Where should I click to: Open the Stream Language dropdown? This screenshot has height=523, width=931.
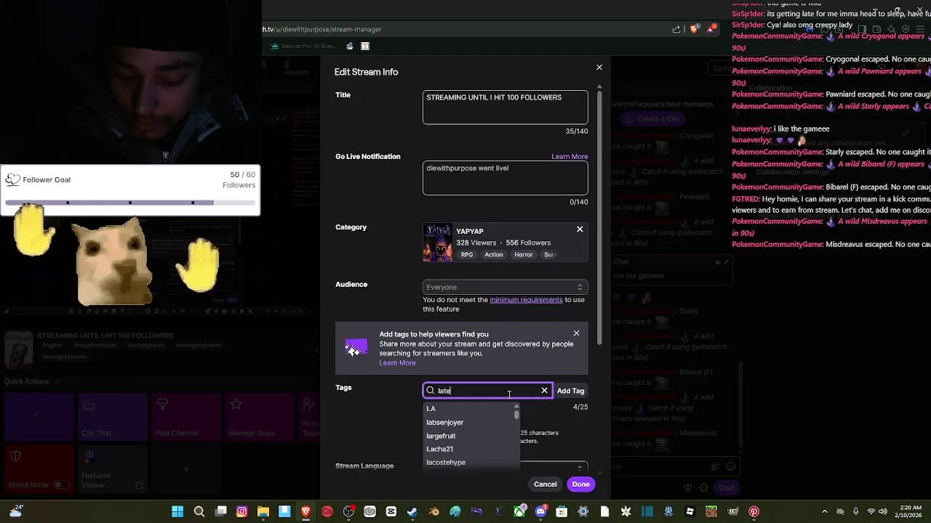pos(554,467)
